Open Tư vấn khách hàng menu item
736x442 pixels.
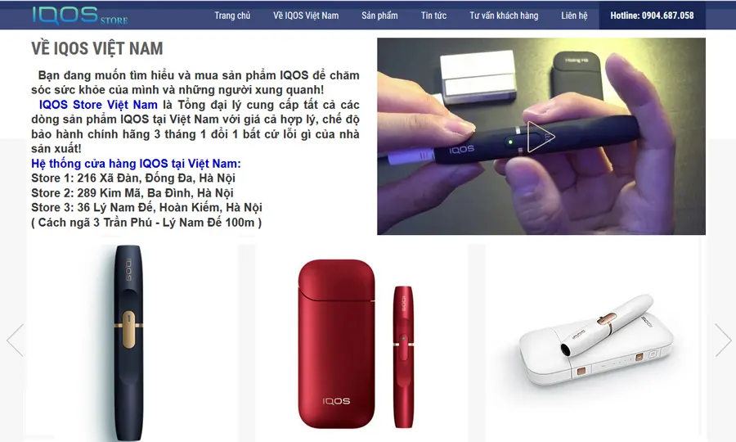click(504, 16)
